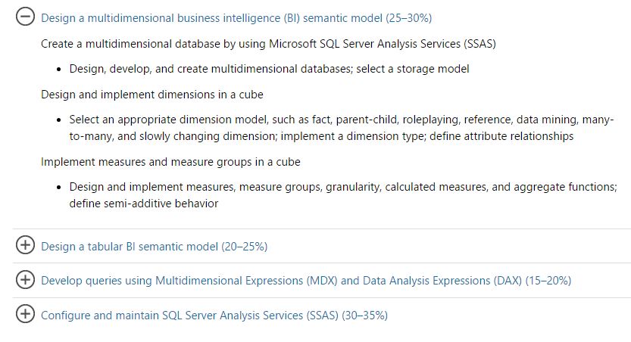631x342 pixels.
Task: Click the 'define semi-additive behavior' text line
Action: pyautogui.click(x=144, y=204)
